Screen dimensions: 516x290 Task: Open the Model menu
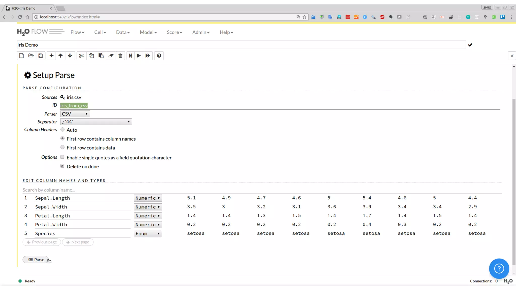pos(148,32)
